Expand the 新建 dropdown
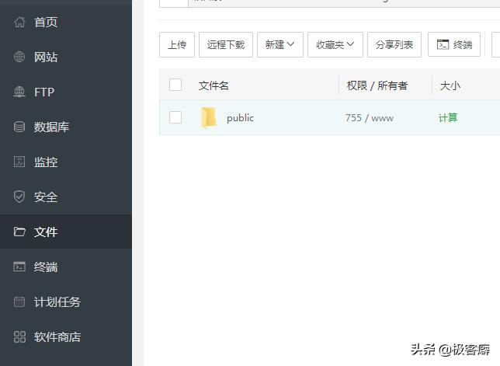The height and width of the screenshot is (366, 500). [280, 44]
